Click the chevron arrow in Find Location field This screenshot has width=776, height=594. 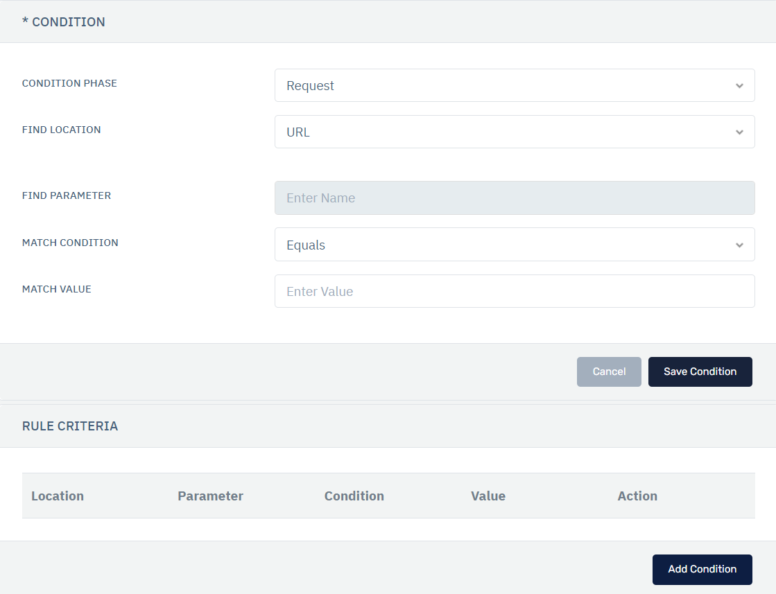coord(739,132)
